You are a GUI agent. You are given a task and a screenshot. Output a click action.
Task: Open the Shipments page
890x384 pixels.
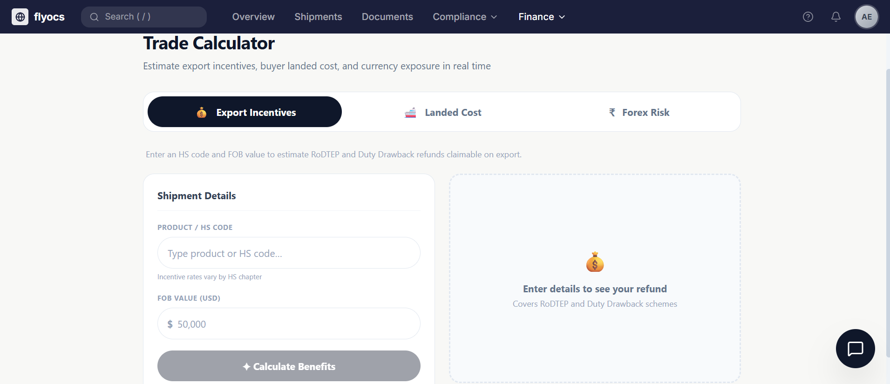tap(318, 17)
